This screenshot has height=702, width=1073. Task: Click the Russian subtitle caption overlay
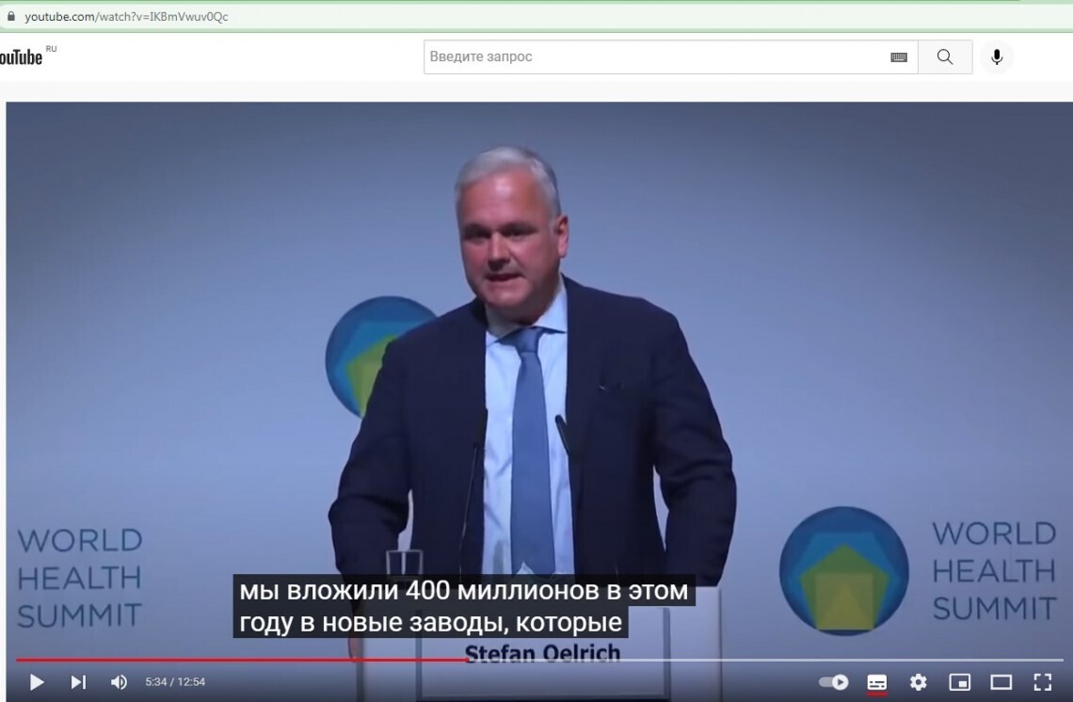click(463, 608)
